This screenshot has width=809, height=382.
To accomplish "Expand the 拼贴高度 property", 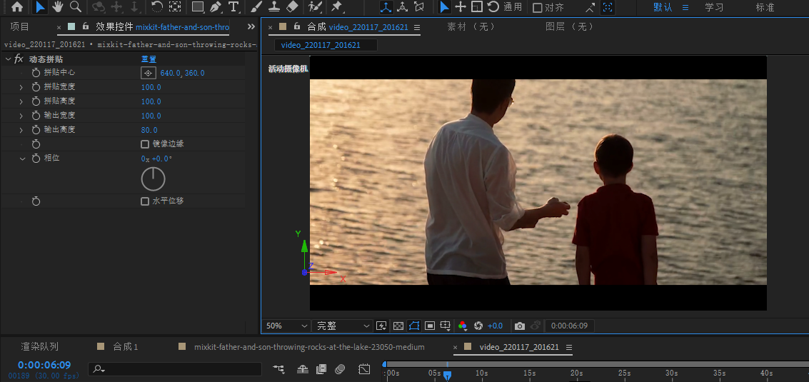I will click(21, 101).
